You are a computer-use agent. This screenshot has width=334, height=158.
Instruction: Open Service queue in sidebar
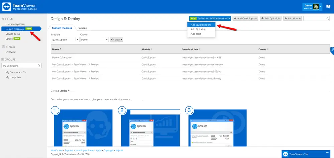pos(13,34)
